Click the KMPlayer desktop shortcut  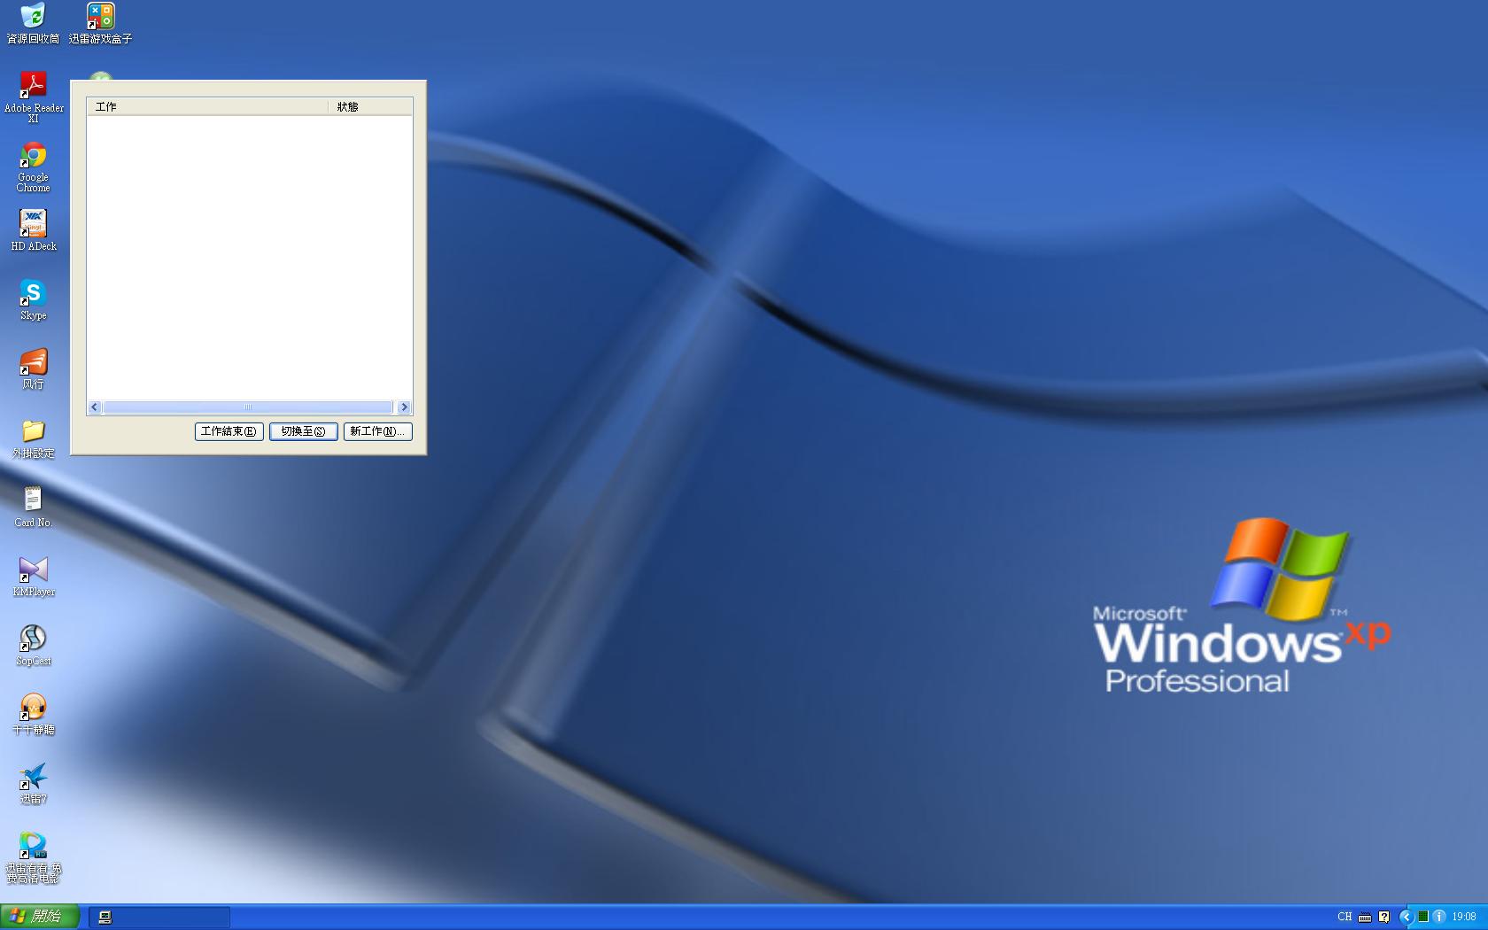point(33,570)
